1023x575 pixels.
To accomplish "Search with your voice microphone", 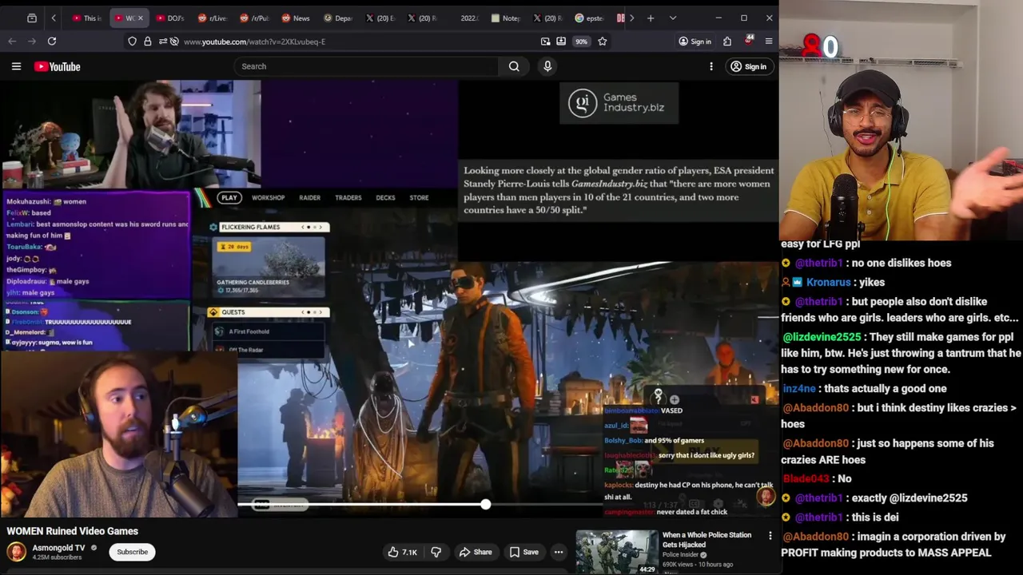I will [547, 66].
